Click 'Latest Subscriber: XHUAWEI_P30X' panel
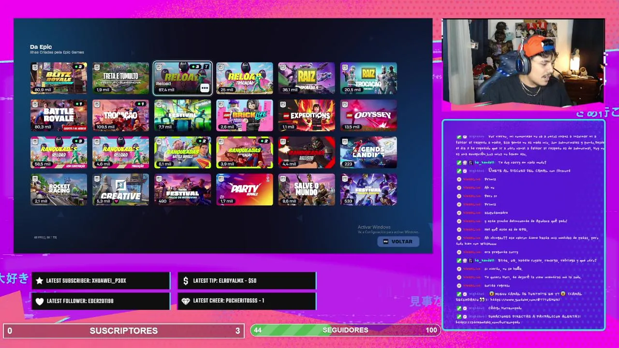Screen dimensions: 619x348 pyautogui.click(x=101, y=281)
